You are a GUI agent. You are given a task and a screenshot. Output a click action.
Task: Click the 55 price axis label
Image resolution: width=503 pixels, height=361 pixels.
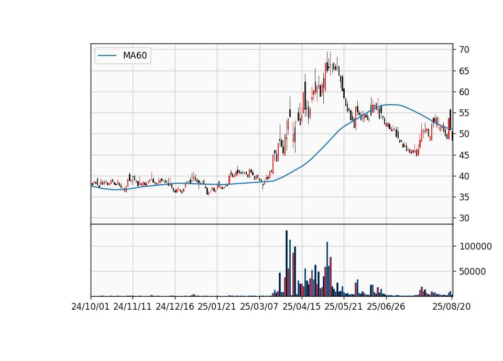(x=464, y=113)
